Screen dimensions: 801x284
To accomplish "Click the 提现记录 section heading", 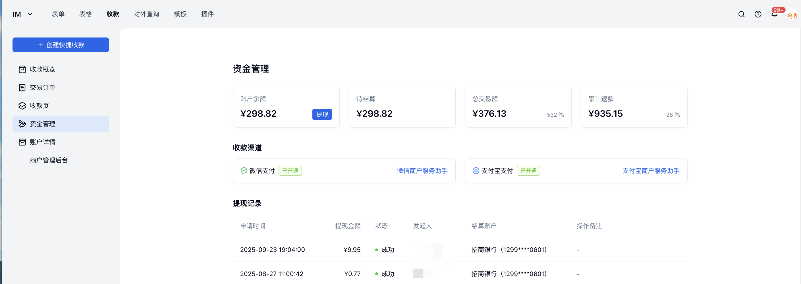I will click(247, 204).
